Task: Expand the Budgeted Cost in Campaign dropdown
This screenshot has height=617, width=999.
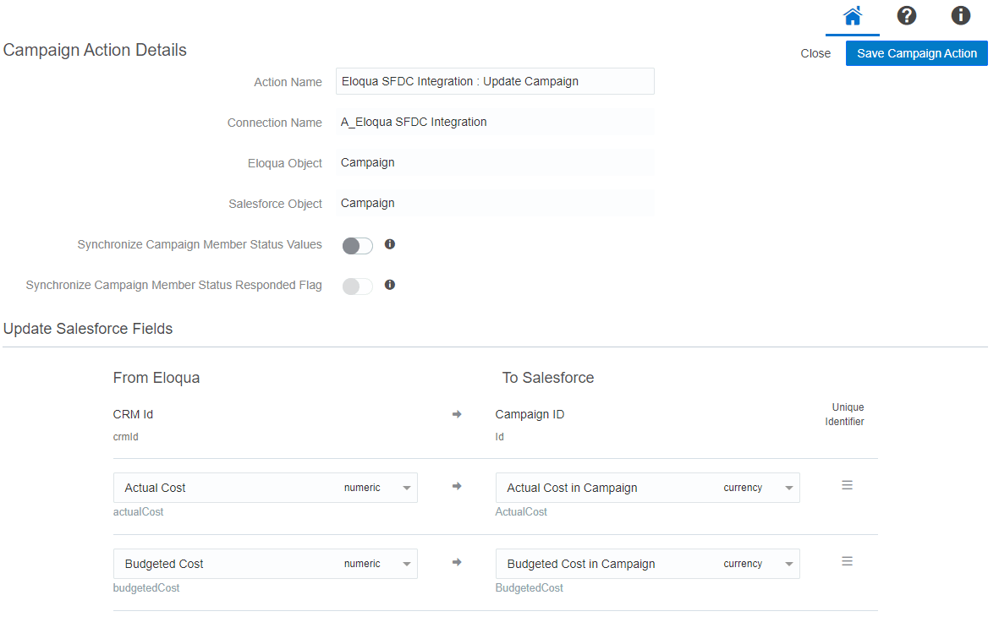Action: (789, 565)
